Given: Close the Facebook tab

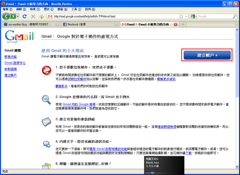Looking at the screenshot, I should (x=116, y=24).
